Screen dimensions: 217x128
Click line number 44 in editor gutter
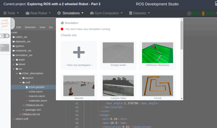pos(77,115)
